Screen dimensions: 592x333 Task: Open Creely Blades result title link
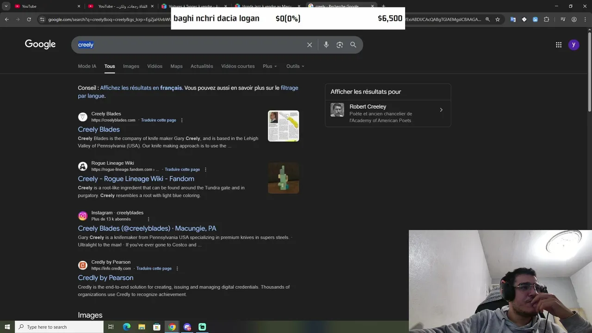(99, 129)
